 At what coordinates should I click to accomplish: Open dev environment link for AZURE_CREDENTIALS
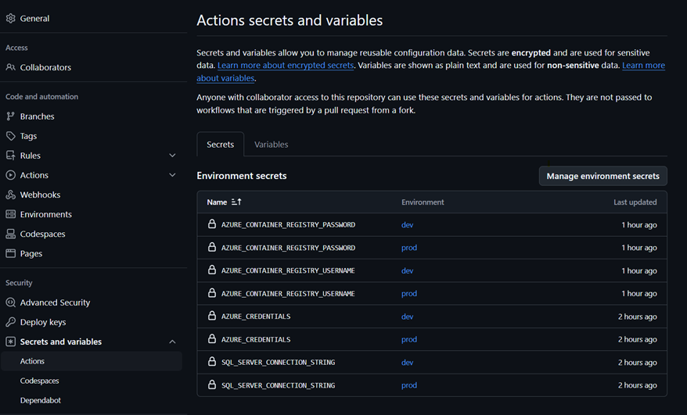point(408,317)
